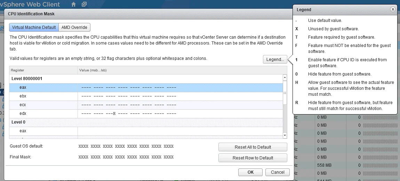400x181 pixels.
Task: Select the eax value field under Level 80000001
Action: point(179,88)
